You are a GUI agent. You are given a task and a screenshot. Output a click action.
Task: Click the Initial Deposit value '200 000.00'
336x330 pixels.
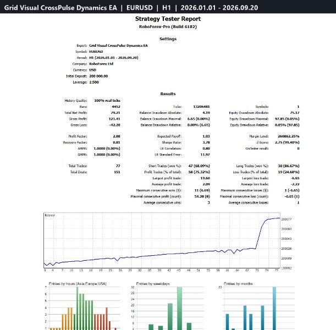point(98,76)
